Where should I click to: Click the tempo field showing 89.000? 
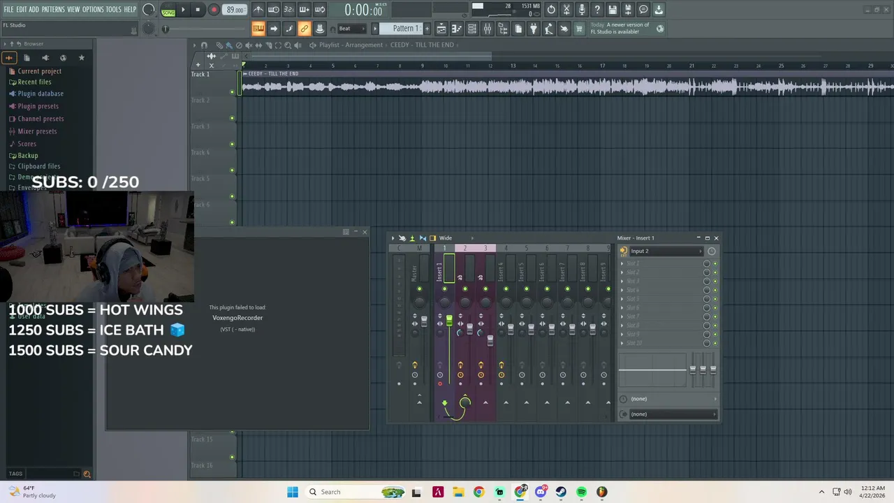pos(235,10)
